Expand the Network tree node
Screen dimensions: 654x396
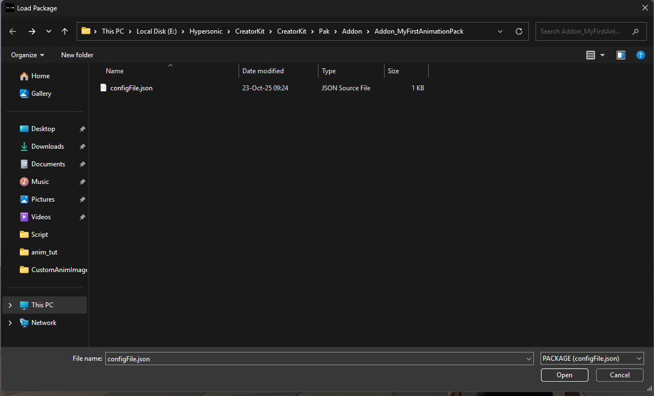[10, 323]
